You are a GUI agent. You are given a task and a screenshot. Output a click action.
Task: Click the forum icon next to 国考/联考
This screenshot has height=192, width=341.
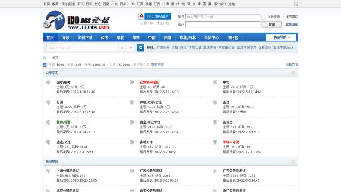click(48, 82)
